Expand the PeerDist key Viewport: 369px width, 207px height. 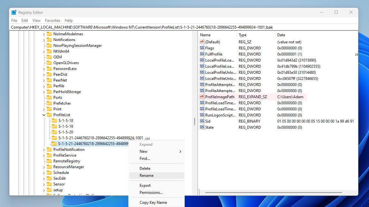pyautogui.click(x=44, y=75)
